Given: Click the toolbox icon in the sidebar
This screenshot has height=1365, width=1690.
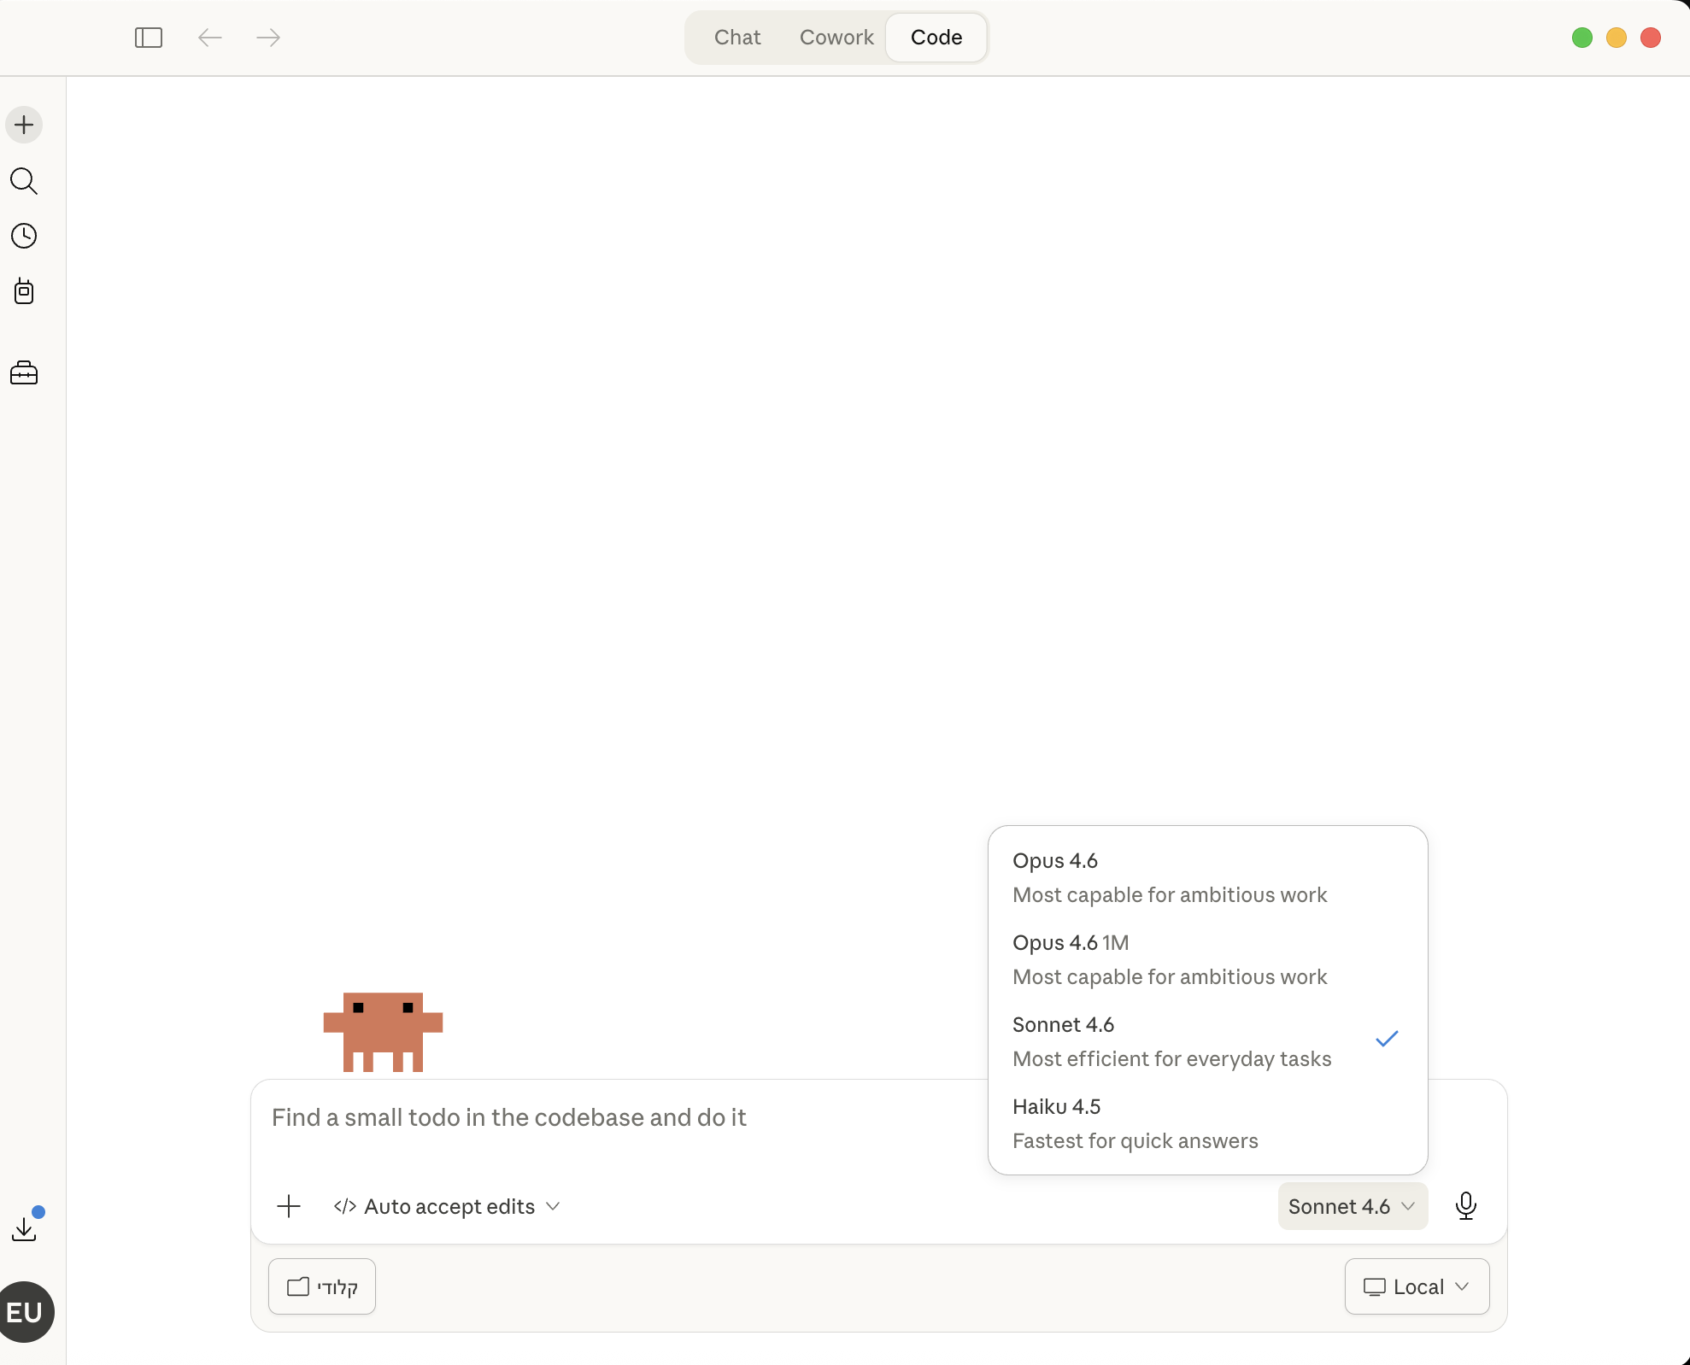Looking at the screenshot, I should pos(24,373).
